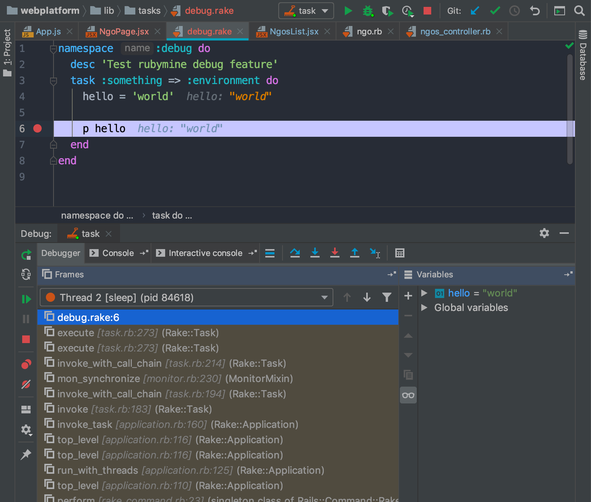
Task: Click the Rerun task icon
Action: coord(26,255)
